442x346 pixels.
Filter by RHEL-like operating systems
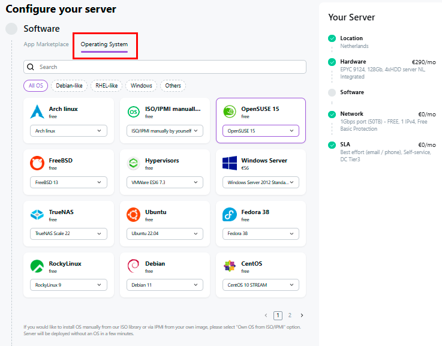(107, 86)
